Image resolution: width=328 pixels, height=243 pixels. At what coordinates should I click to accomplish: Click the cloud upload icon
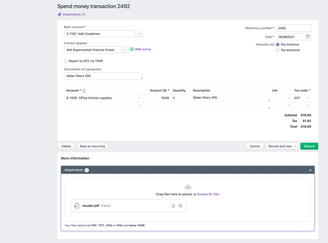[x=188, y=187]
